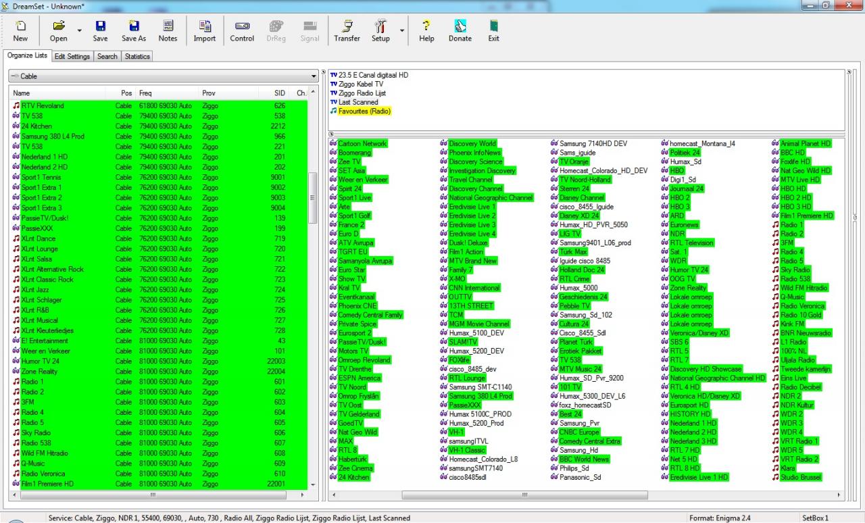Open the Help question mark icon
The height and width of the screenshot is (523, 865).
(x=426, y=31)
